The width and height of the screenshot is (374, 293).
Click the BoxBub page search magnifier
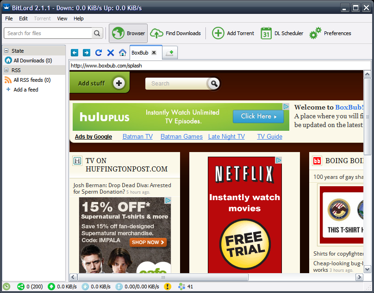(x=214, y=83)
